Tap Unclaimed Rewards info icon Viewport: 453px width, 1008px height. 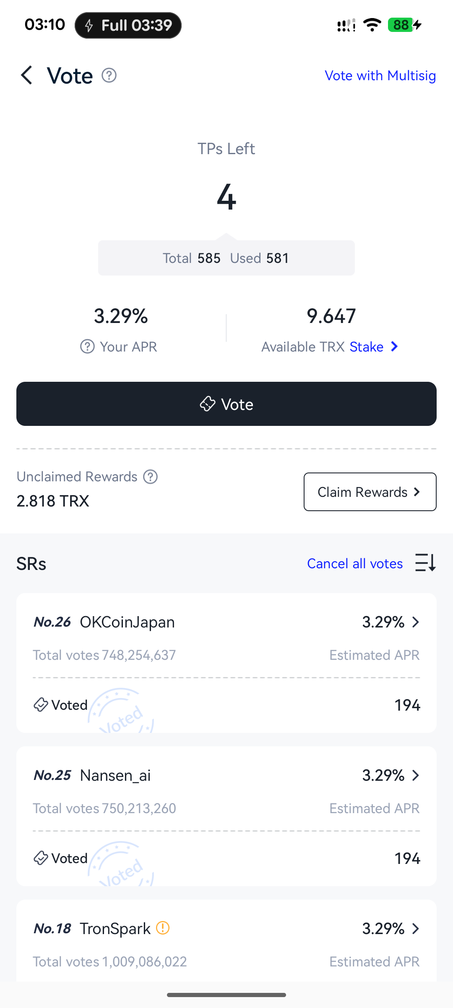click(151, 477)
